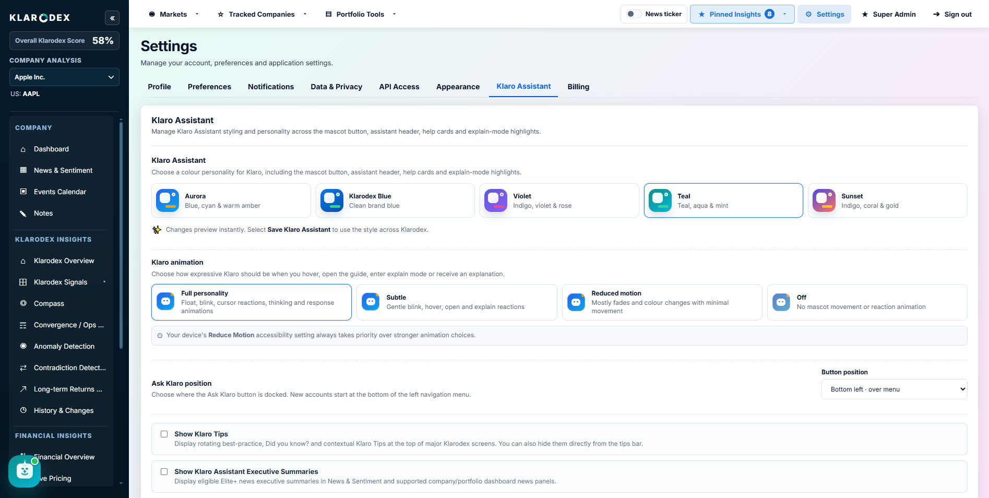Open the Appearance tab
The height and width of the screenshot is (498, 989).
(458, 87)
